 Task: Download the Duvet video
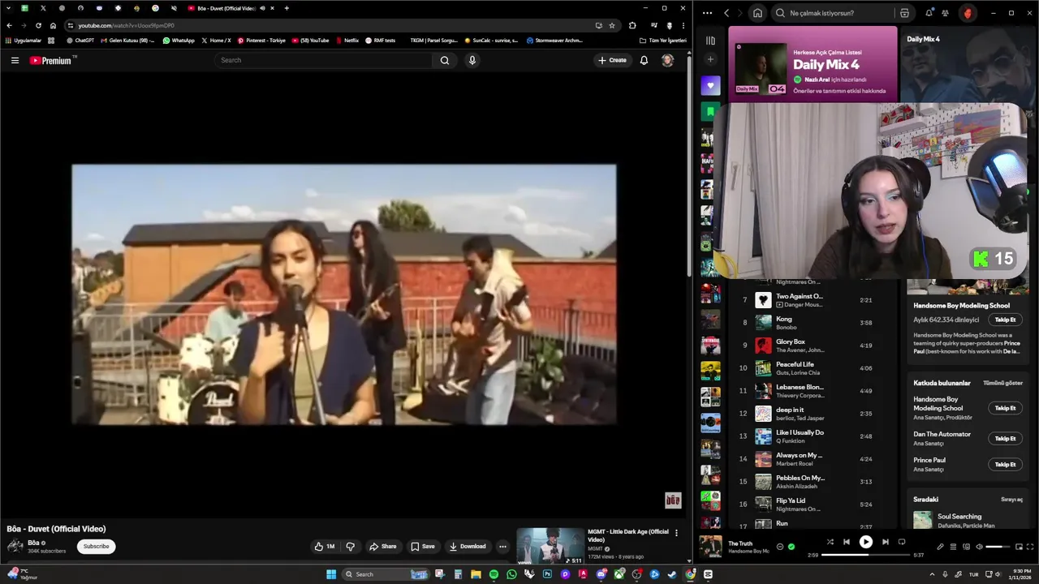coord(468,546)
